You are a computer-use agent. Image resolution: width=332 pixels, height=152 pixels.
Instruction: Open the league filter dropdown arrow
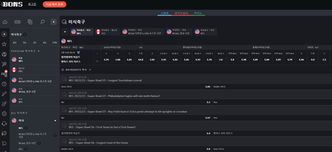click(65, 32)
